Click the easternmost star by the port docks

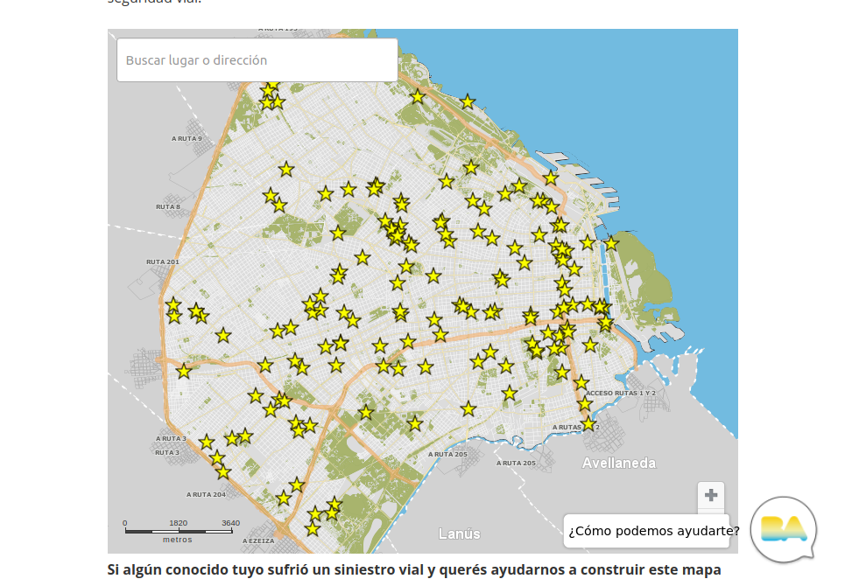[611, 243]
